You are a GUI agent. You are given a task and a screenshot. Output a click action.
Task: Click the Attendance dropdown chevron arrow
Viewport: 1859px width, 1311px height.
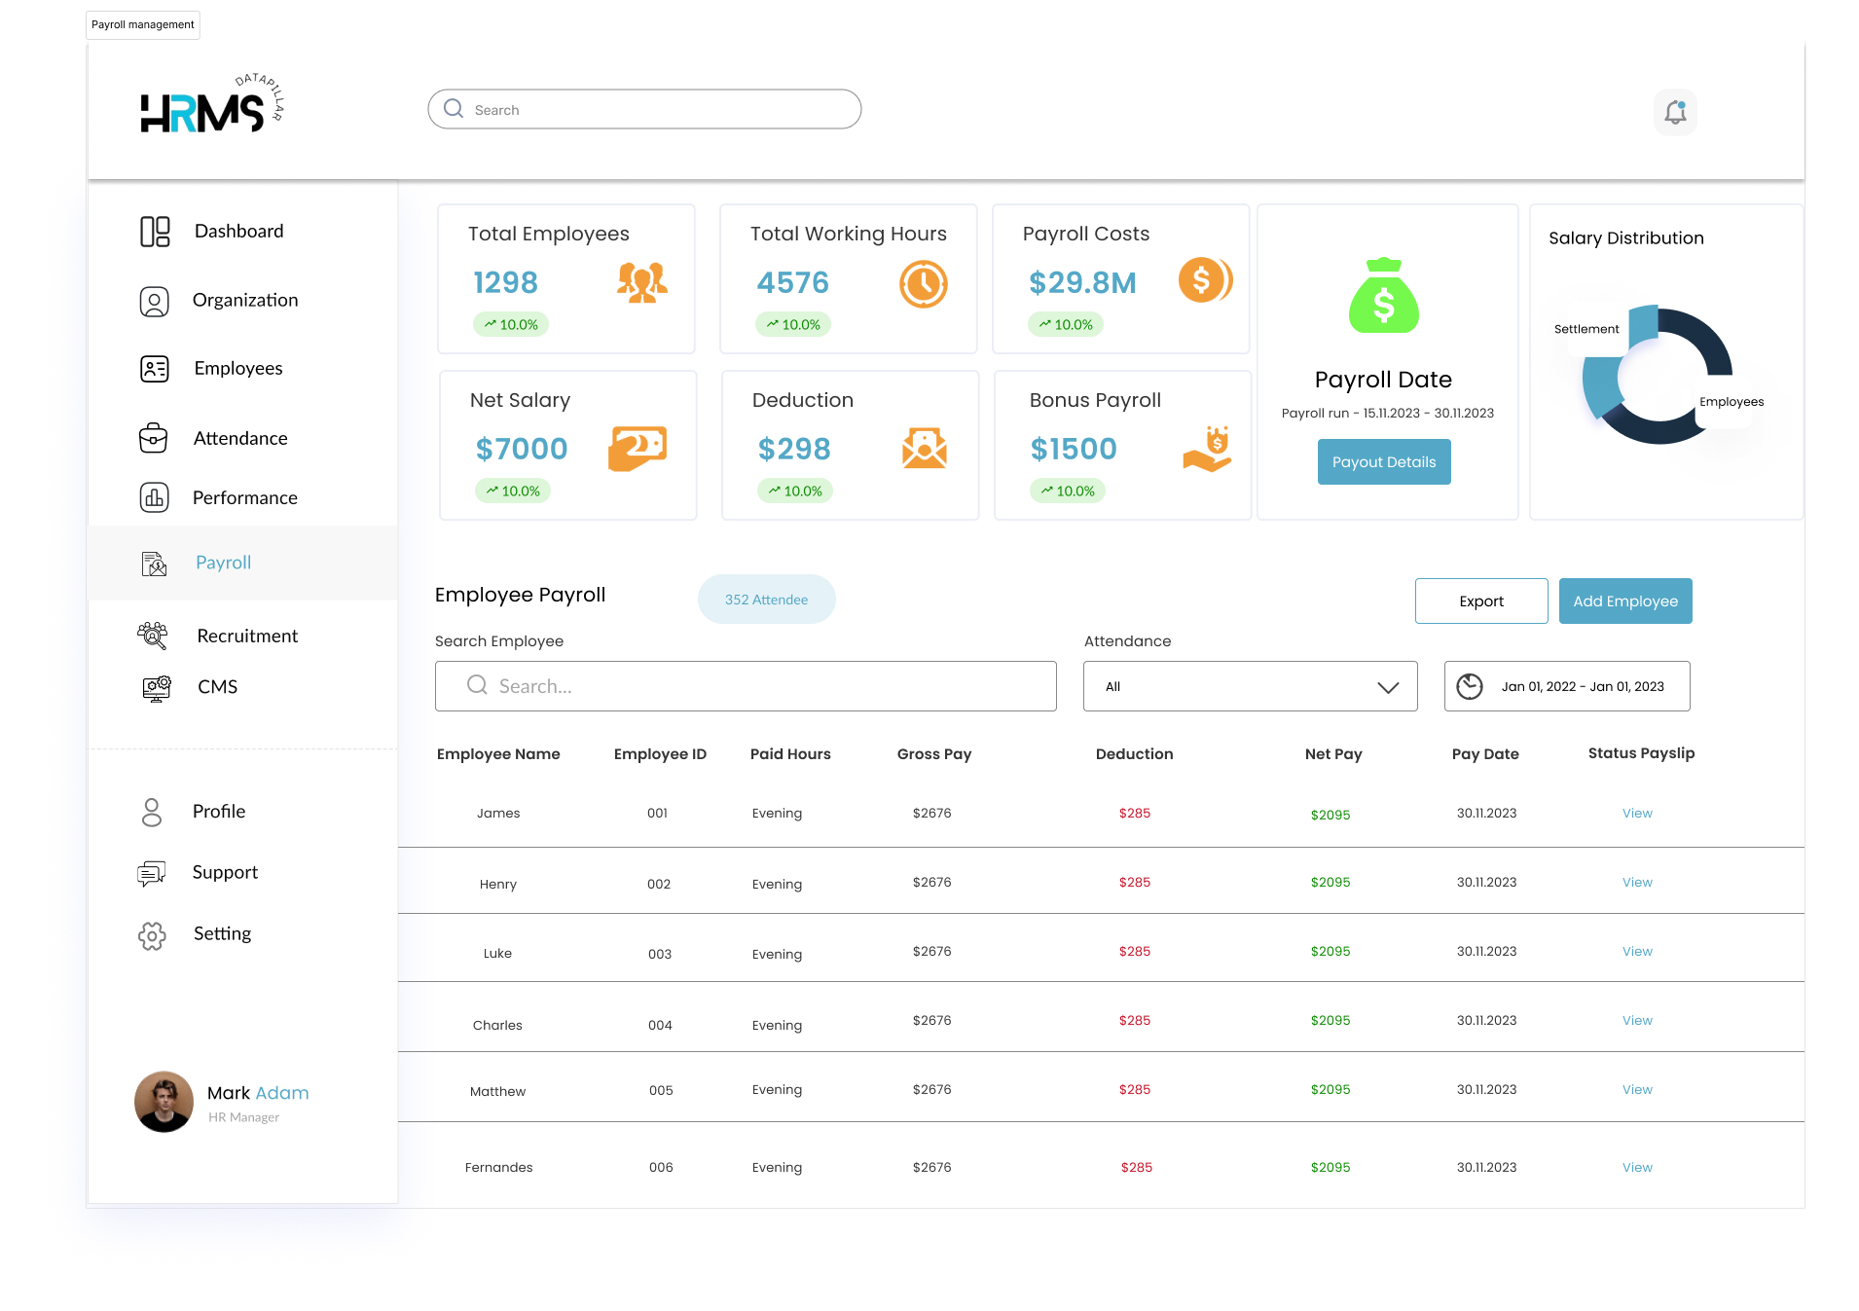click(x=1388, y=688)
